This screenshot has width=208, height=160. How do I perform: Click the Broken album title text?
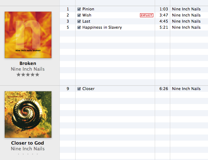(x=28, y=63)
